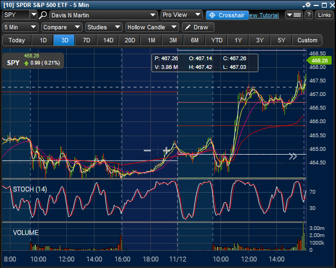336x268 pixels.
Task: Click the green 468.26 price tag
Action: pos(319,60)
